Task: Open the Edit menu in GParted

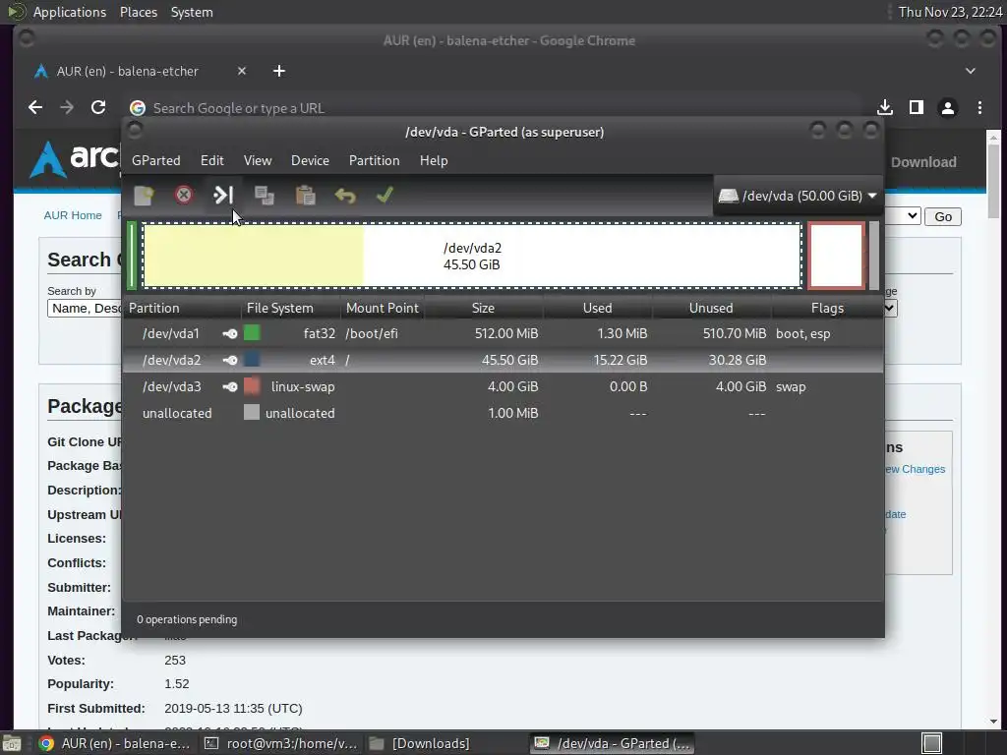Action: pyautogui.click(x=212, y=160)
